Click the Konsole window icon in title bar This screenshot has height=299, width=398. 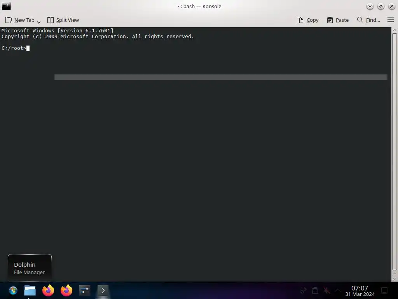pyautogui.click(x=6, y=6)
